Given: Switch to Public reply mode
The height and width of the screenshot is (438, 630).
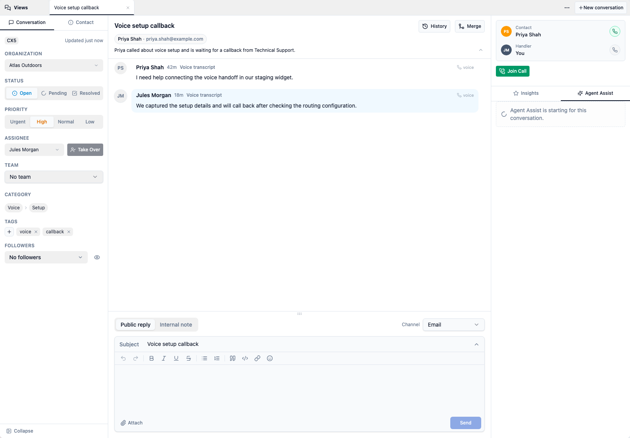Looking at the screenshot, I should coord(135,325).
